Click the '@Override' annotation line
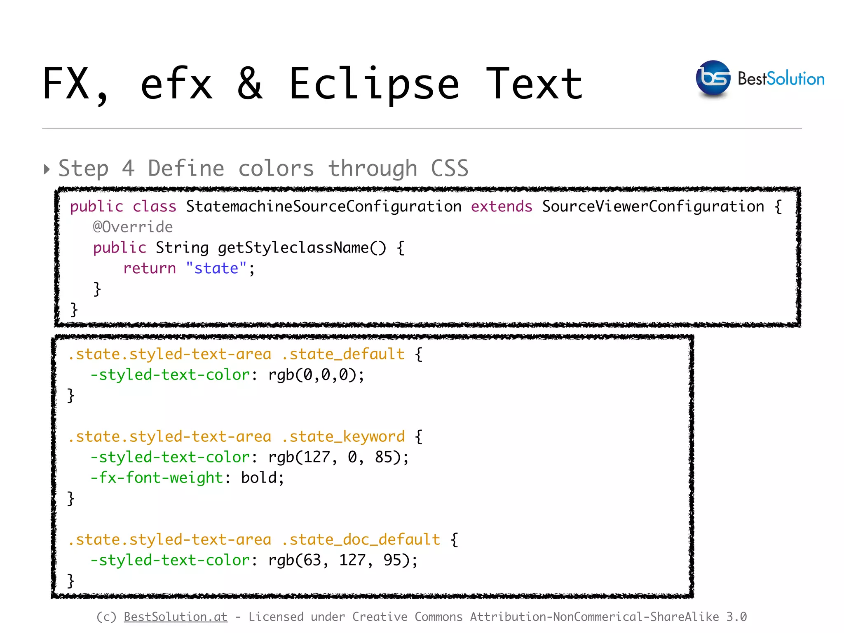The image size is (844, 633). pos(133,227)
